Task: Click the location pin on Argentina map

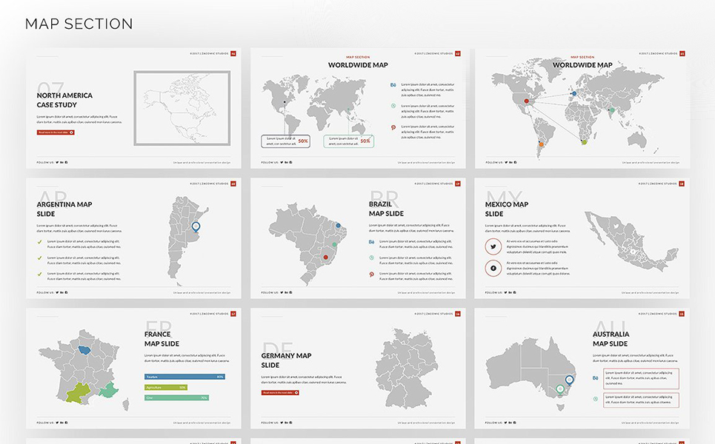Action: [x=196, y=227]
